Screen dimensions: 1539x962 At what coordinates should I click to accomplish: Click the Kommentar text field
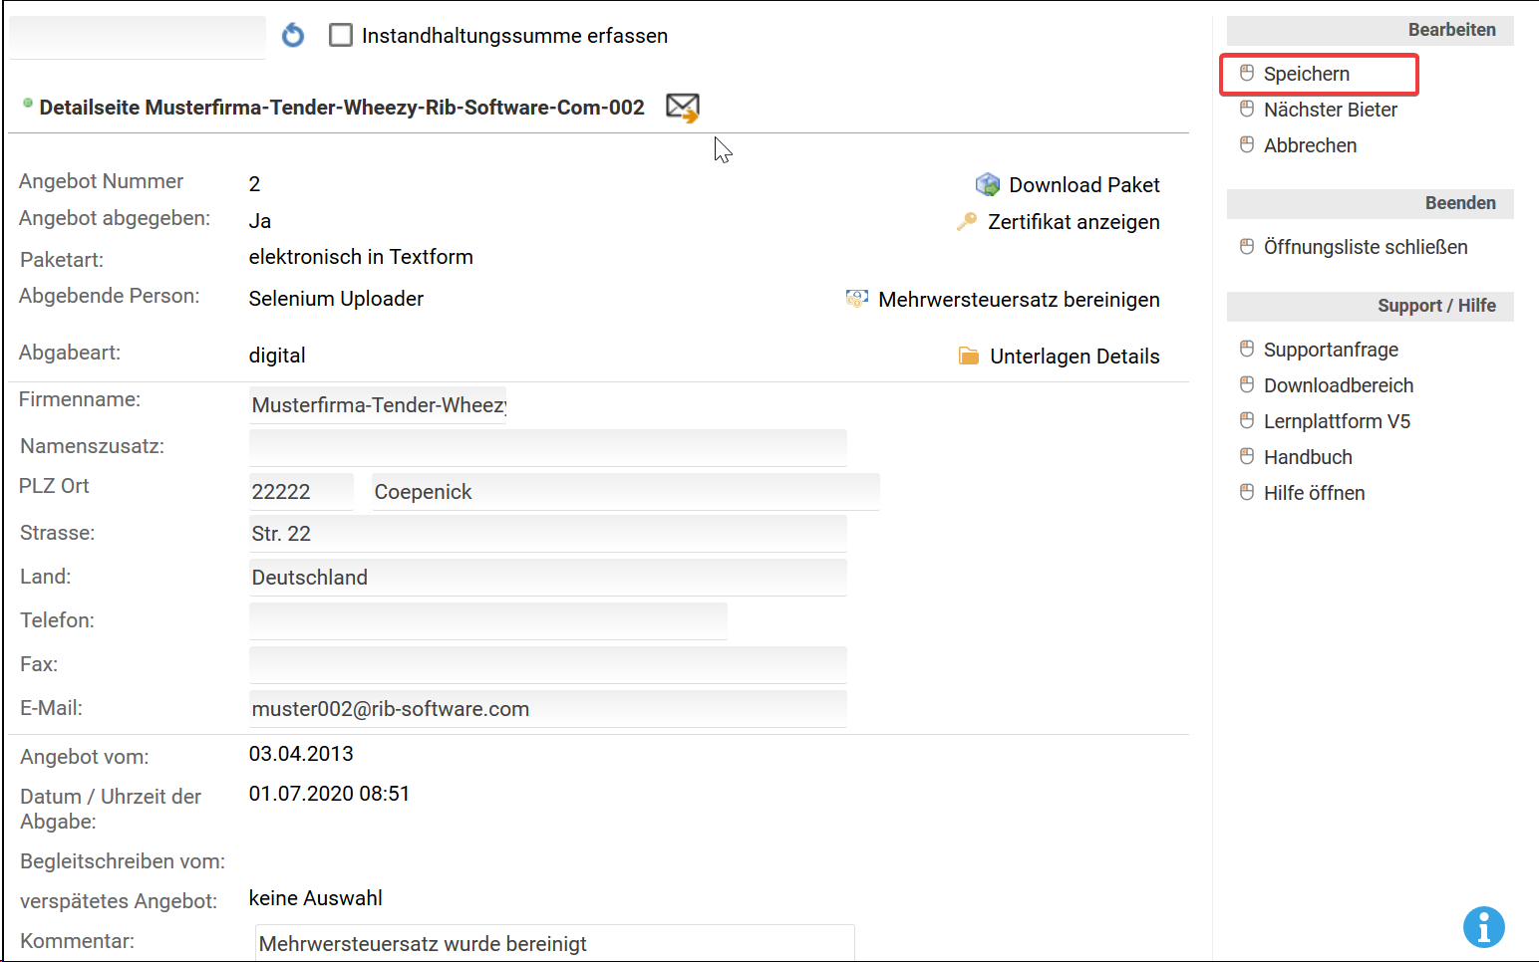pos(554,943)
